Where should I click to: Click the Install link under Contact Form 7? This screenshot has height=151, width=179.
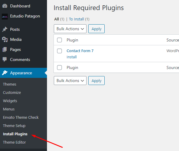tap(72, 57)
